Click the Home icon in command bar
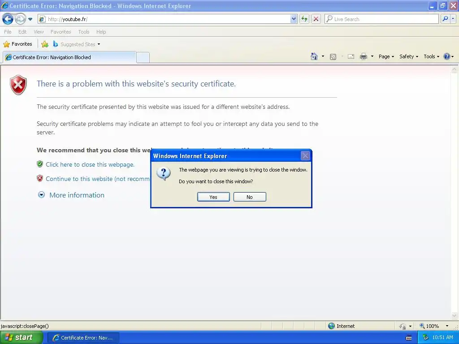Image resolution: width=459 pixels, height=344 pixels. click(x=314, y=56)
